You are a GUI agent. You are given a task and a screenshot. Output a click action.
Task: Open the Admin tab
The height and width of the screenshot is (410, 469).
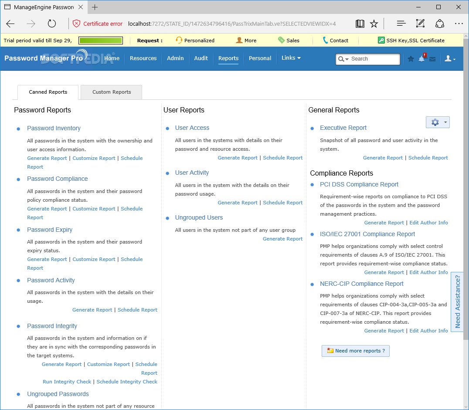(x=175, y=58)
